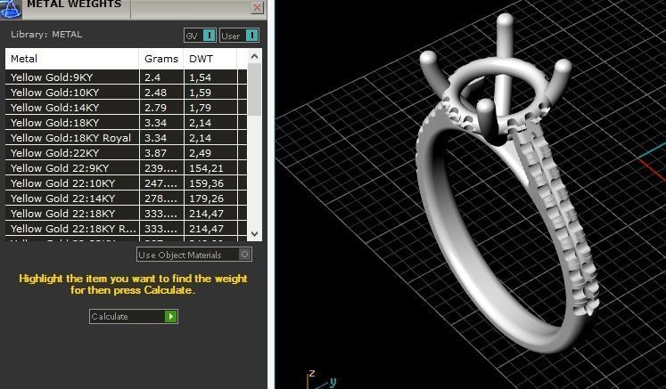666x389 pixels.
Task: Click the Metal column header
Action: (x=72, y=59)
